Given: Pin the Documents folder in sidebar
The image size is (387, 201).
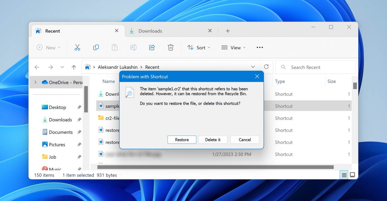Looking at the screenshot, I should click(79, 132).
